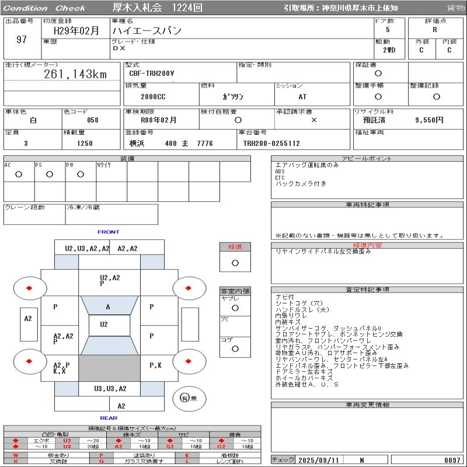The width and height of the screenshot is (467, 467).
Task: Click repair note リヤインサイドパネル左交換歪み
Action: coord(323,252)
